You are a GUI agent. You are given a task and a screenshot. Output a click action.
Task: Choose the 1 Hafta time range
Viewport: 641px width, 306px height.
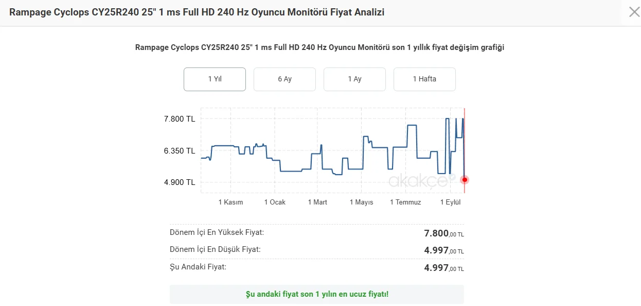point(424,79)
